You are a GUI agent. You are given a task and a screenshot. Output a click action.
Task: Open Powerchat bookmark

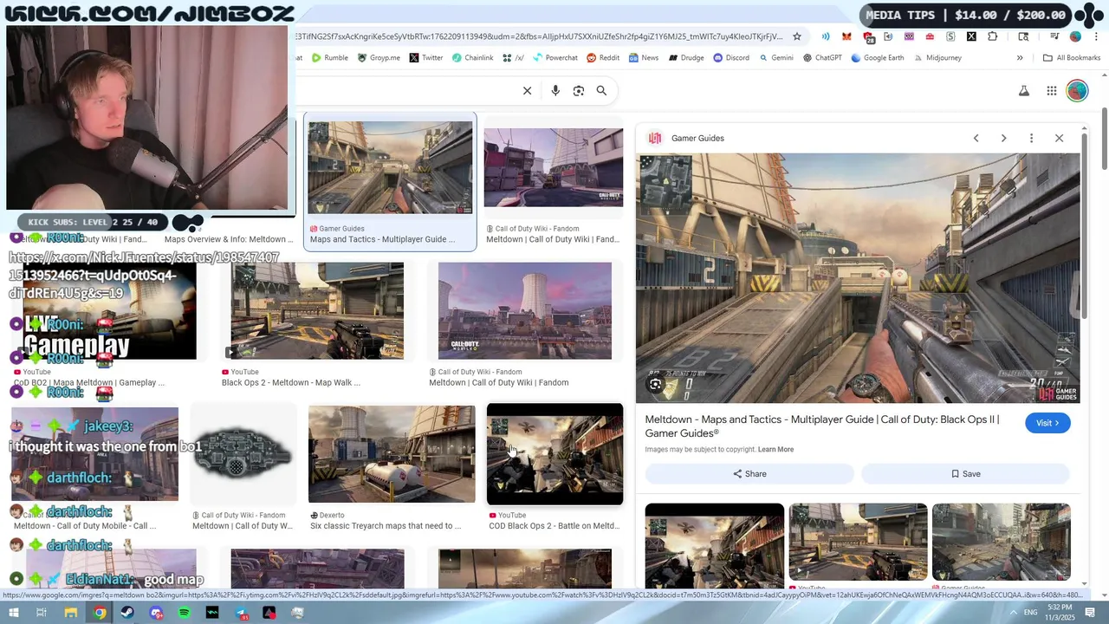[x=555, y=58]
